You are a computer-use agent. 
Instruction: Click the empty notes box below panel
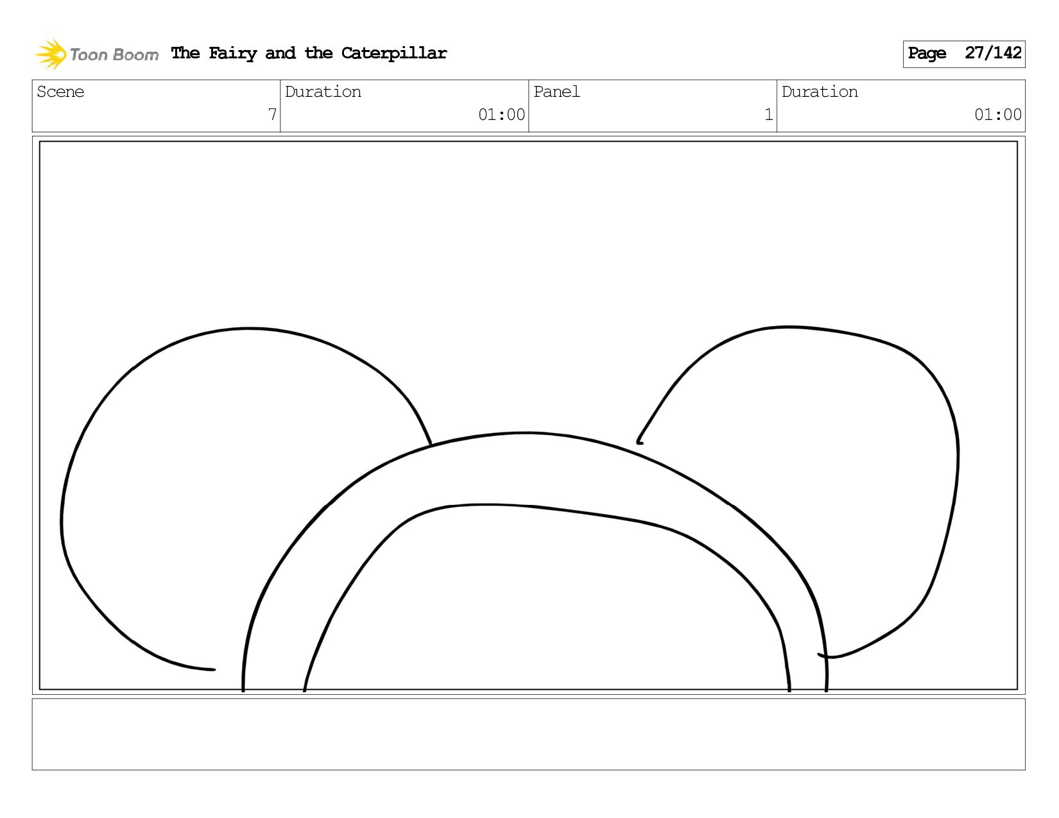tap(528, 734)
